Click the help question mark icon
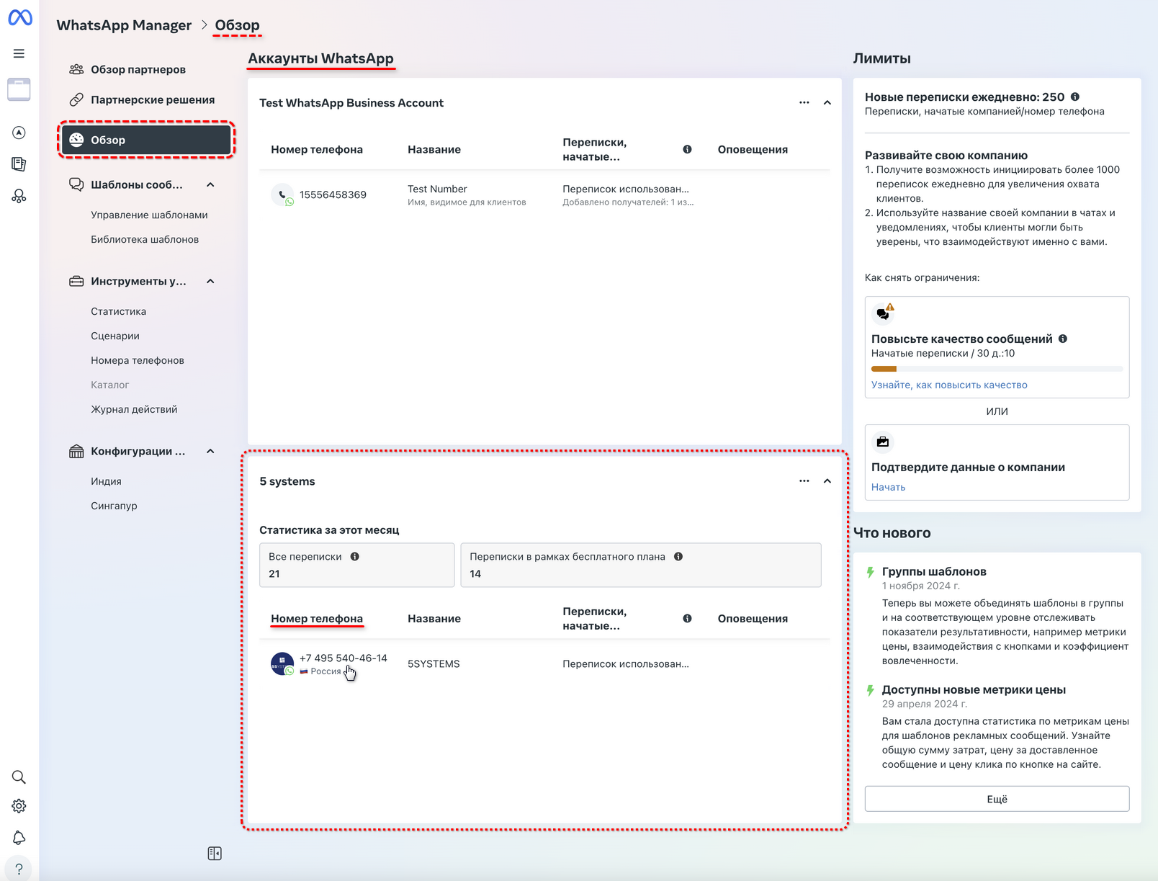This screenshot has width=1158, height=881. [x=19, y=869]
